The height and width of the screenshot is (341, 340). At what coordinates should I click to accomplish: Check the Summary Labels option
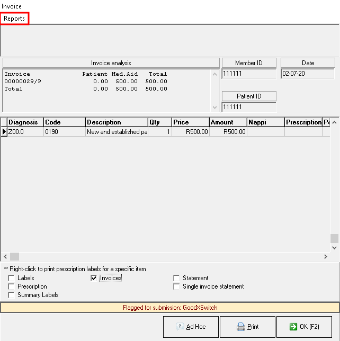click(x=12, y=295)
